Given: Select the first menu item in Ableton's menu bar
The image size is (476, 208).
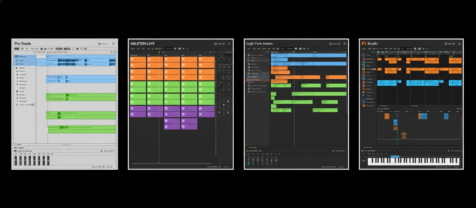Looking at the screenshot, I should coord(133,49).
